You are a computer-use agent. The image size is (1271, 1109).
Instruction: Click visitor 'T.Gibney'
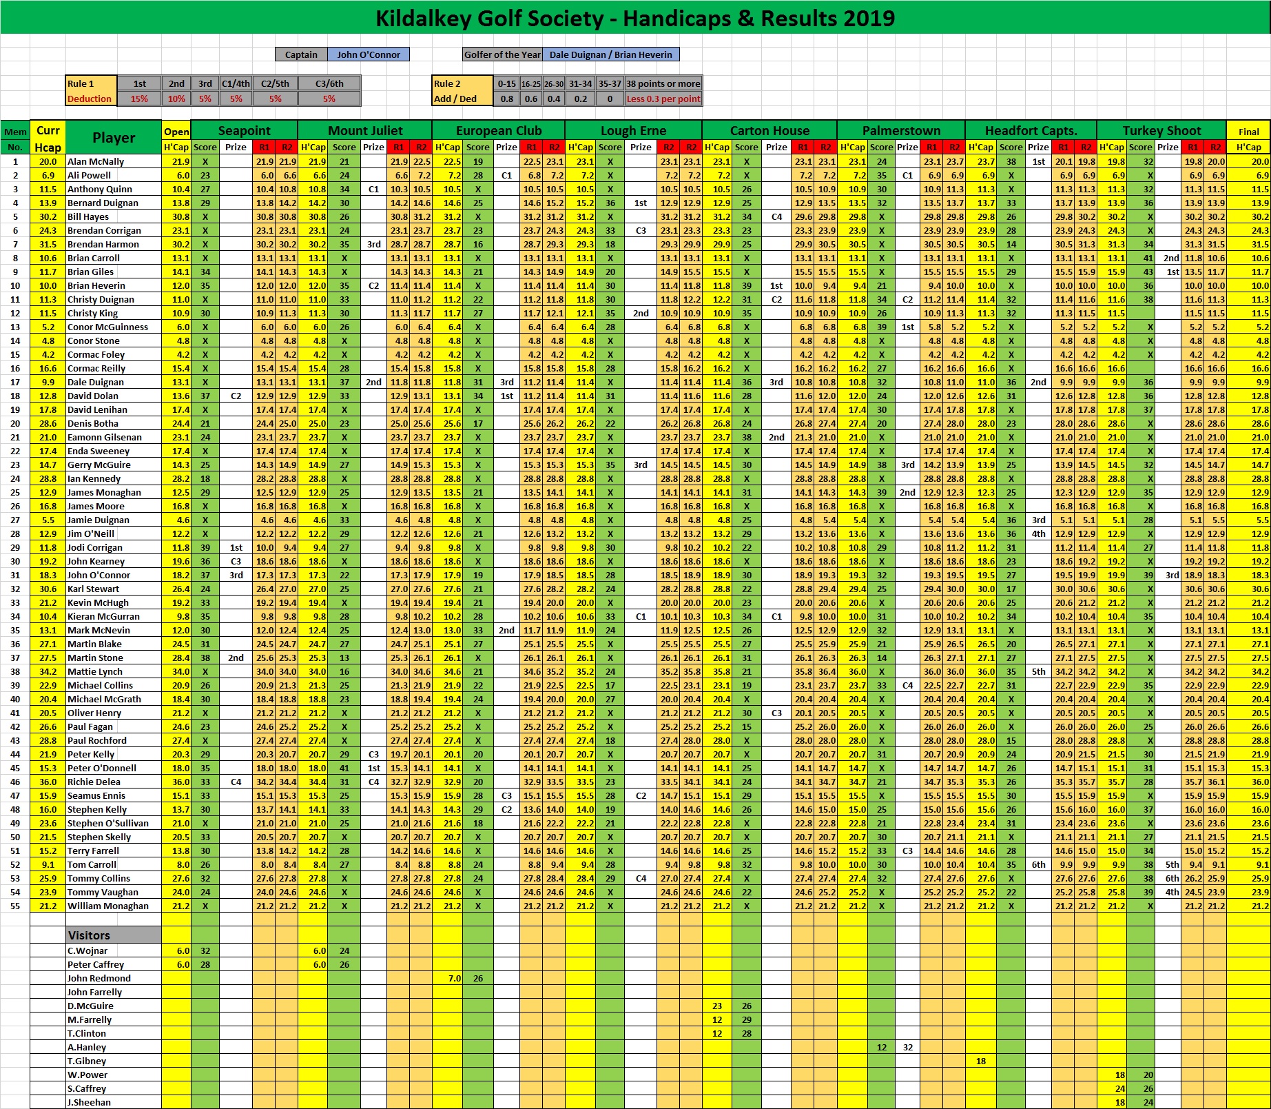click(114, 1061)
